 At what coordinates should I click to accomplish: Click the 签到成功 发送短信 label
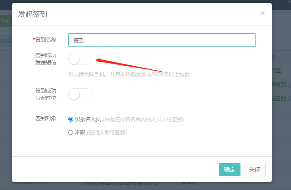click(x=46, y=59)
